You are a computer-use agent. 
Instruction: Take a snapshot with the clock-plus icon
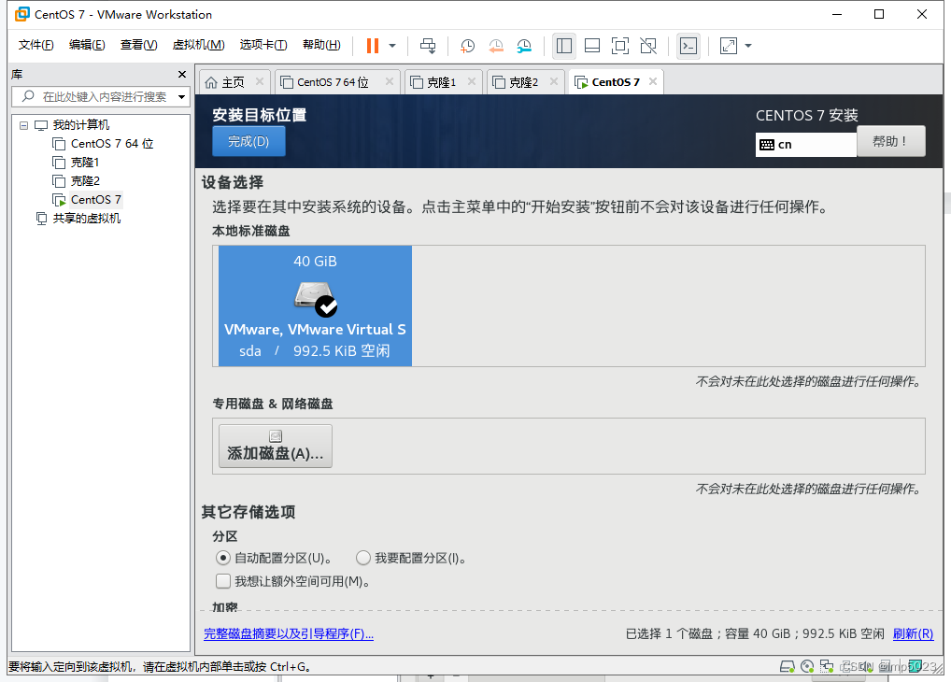pyautogui.click(x=467, y=46)
